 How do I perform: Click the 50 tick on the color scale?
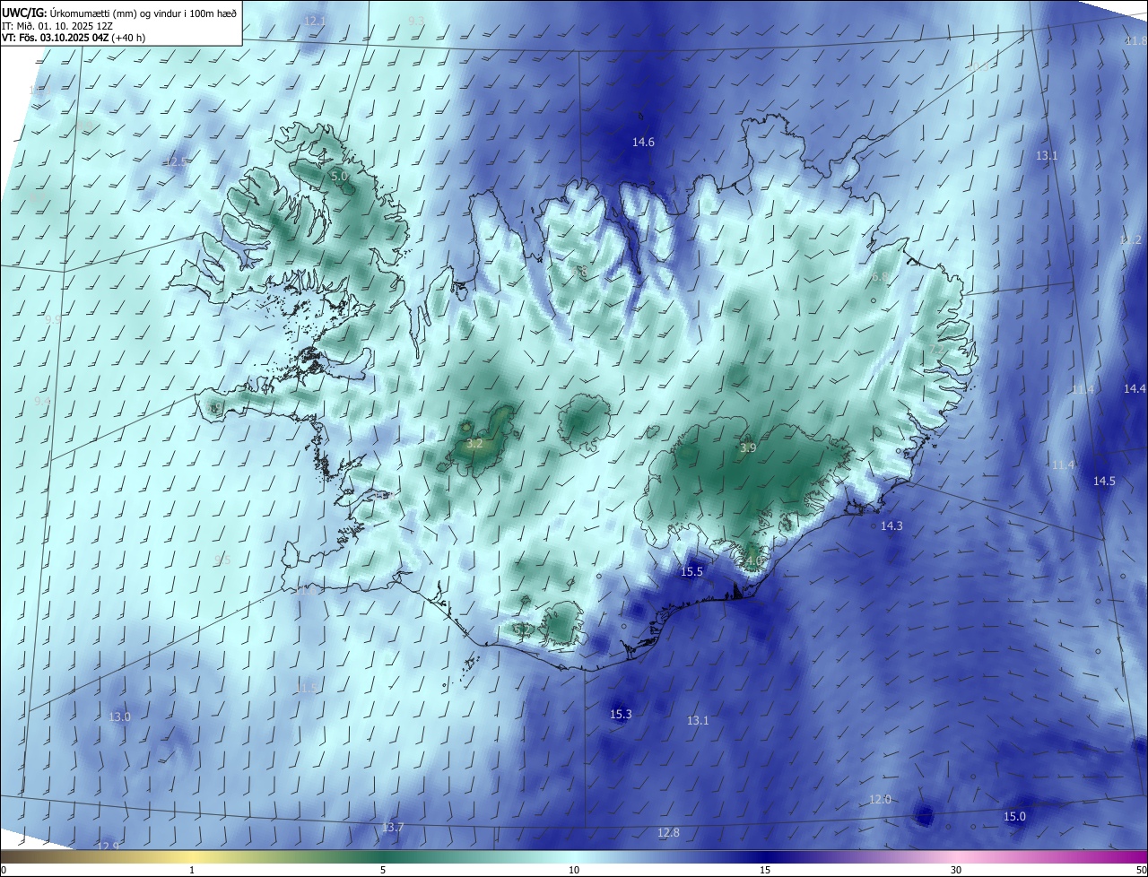(1141, 870)
